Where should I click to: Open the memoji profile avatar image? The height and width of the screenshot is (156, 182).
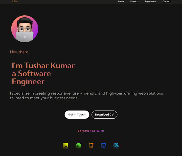coord(25,29)
